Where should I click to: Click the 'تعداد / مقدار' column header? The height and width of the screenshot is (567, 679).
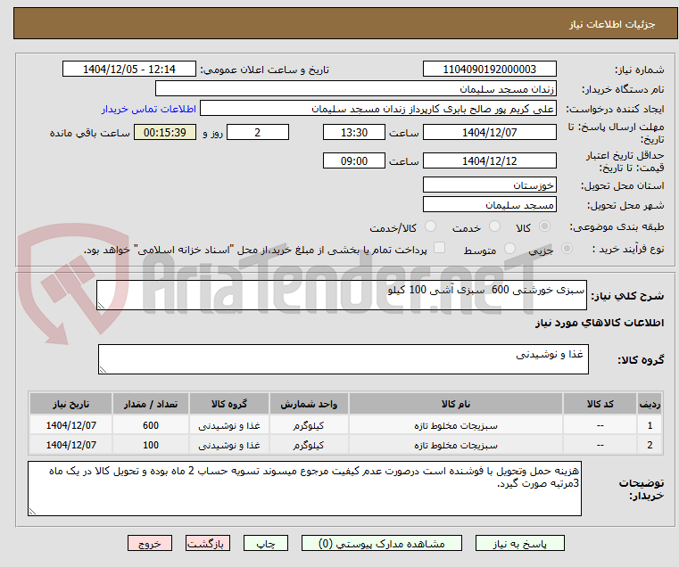pos(150,404)
